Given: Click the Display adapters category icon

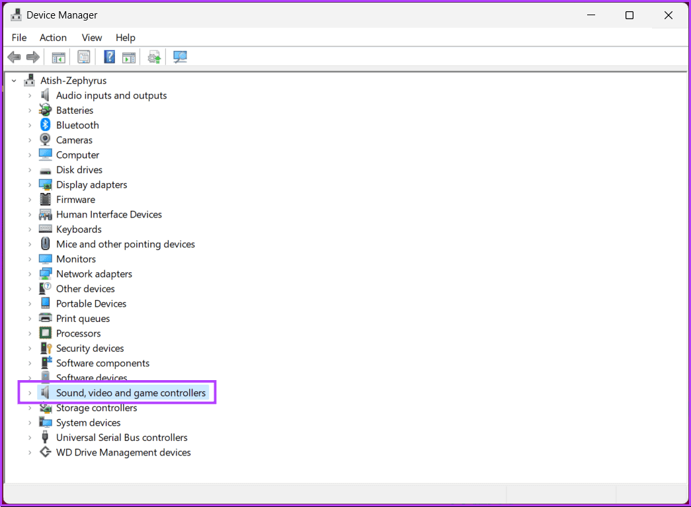Looking at the screenshot, I should tap(45, 184).
